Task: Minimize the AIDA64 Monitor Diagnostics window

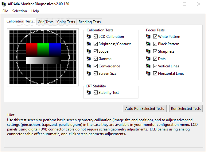Action: coord(171,4)
